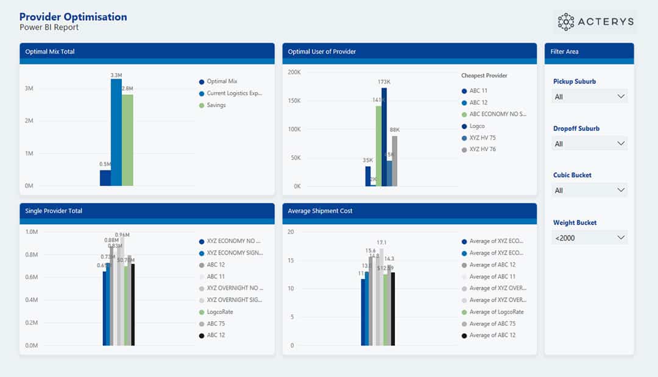Click Average of LogcoRate legend entry

pos(496,312)
